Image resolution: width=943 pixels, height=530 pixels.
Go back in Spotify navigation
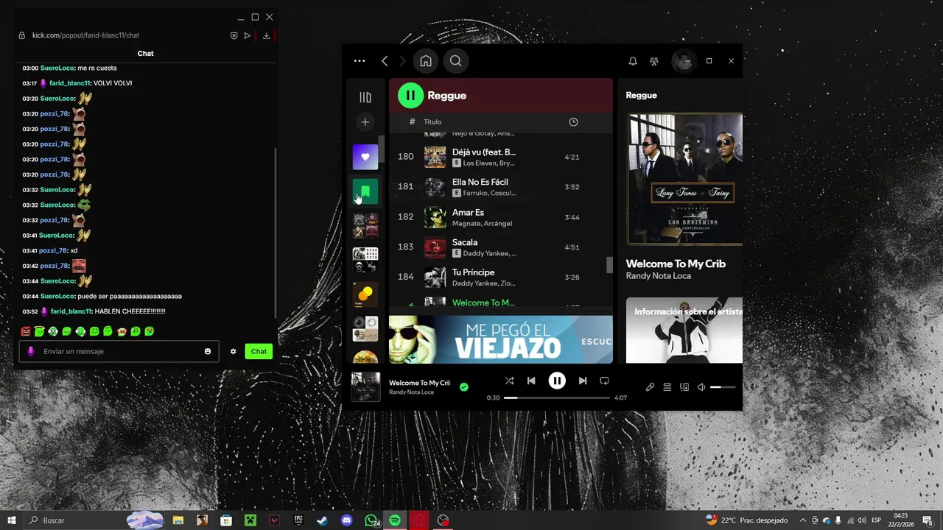tap(385, 61)
